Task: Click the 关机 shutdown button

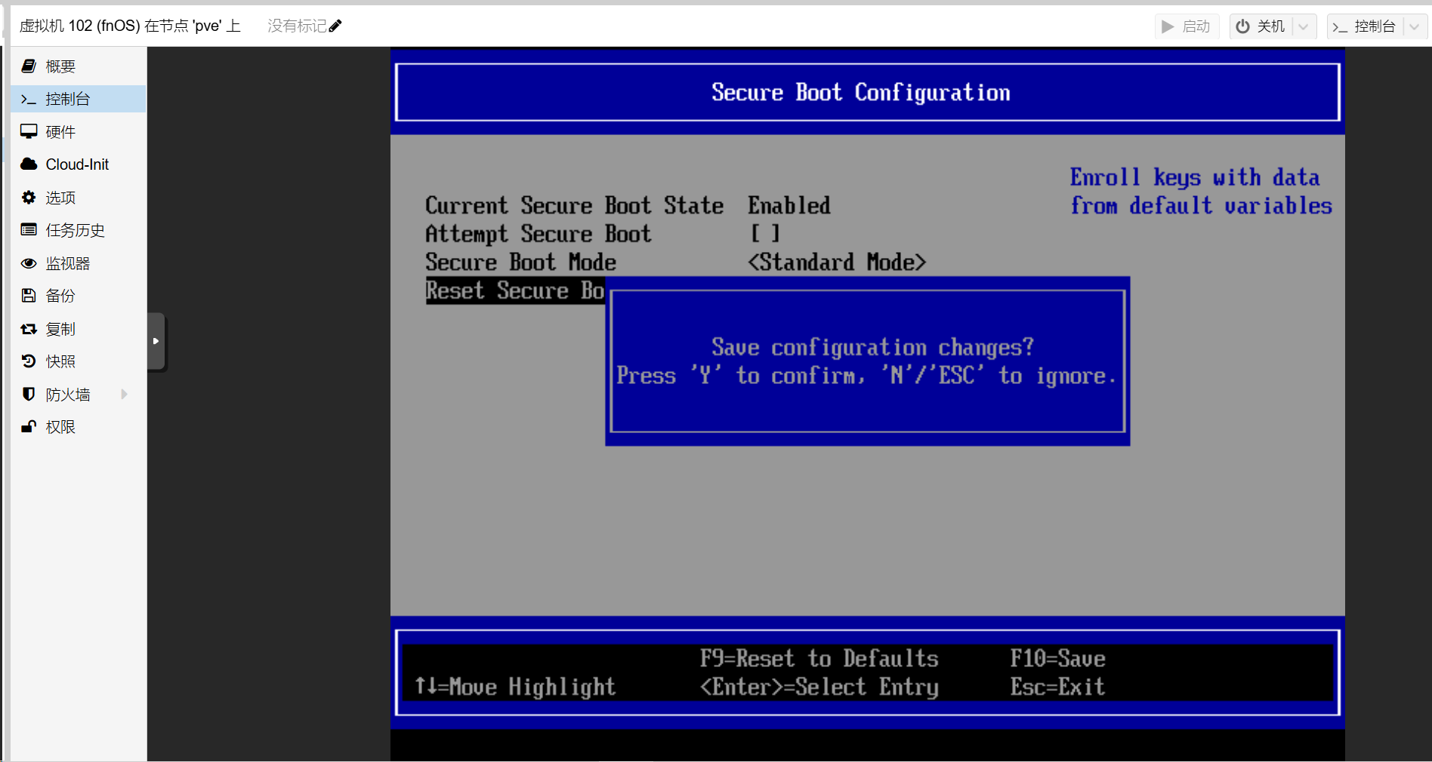Action: click(1261, 26)
